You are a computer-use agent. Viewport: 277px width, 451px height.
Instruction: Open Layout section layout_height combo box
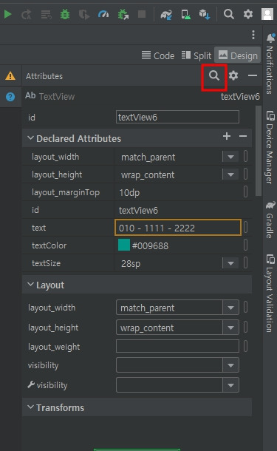pyautogui.click(x=177, y=328)
